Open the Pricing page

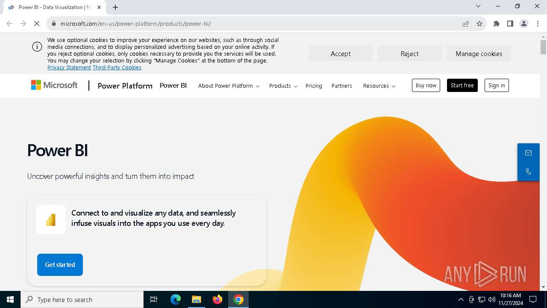(314, 86)
